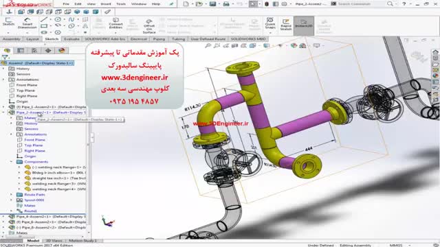Viewport: 440px width, 247px height.
Task: Click the Open document icon
Action: pyautogui.click(x=199, y=4)
